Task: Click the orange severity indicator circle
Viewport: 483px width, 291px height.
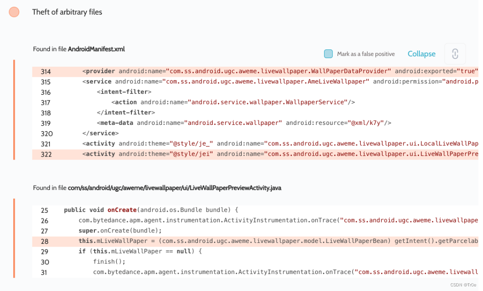Action: pos(14,12)
